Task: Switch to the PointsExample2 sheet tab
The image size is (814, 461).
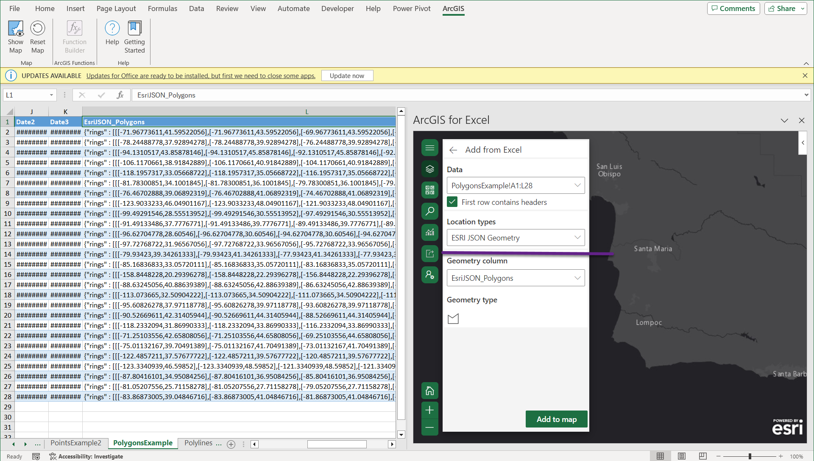Action: (76, 443)
